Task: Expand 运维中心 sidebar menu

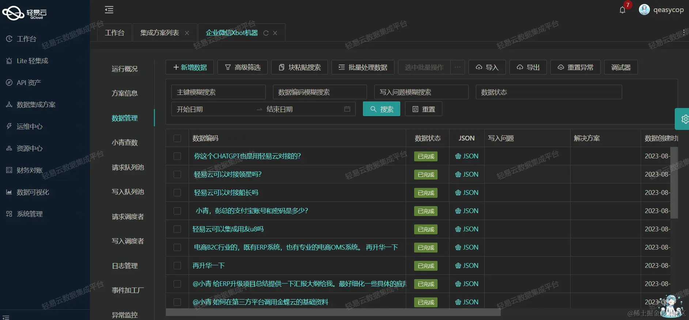Action: point(45,126)
